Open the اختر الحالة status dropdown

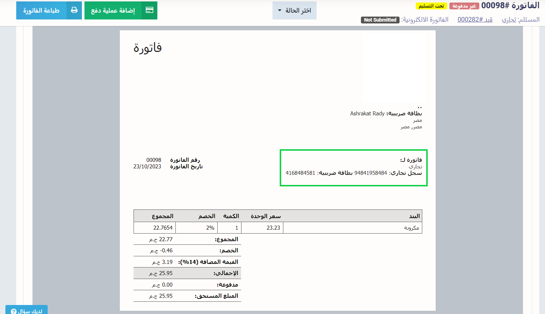tap(295, 10)
